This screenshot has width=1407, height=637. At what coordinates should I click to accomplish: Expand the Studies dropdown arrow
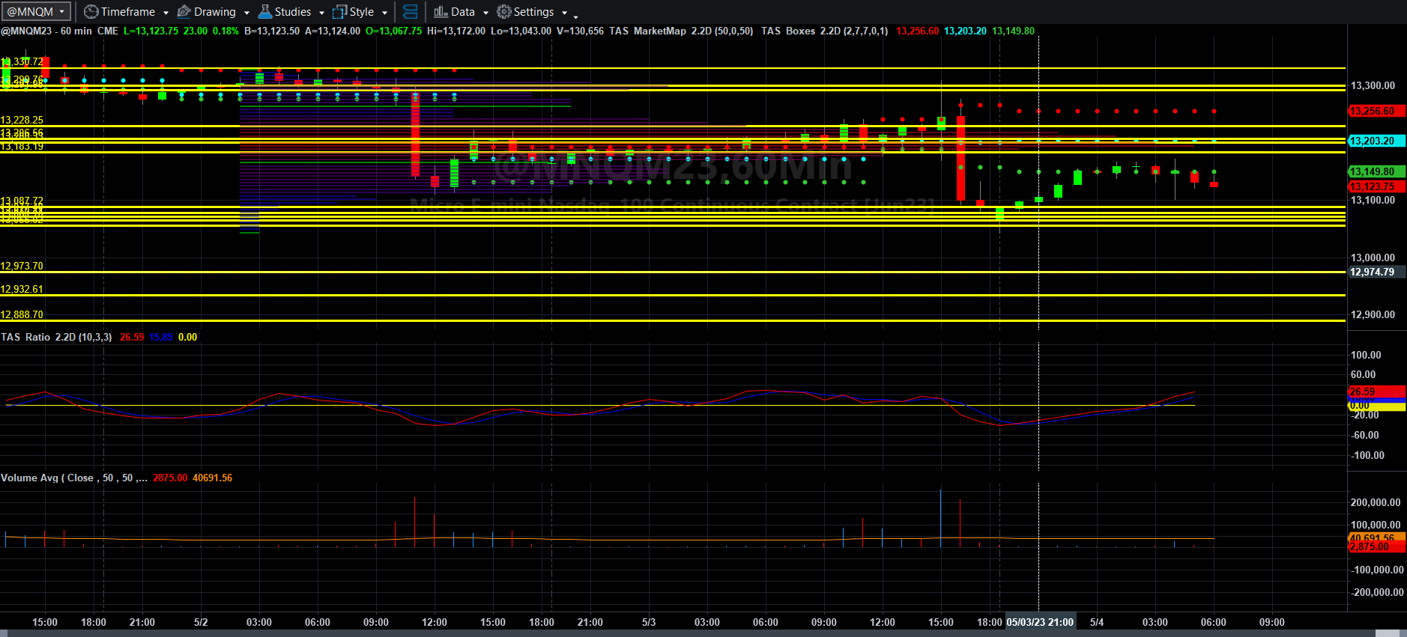tap(321, 13)
